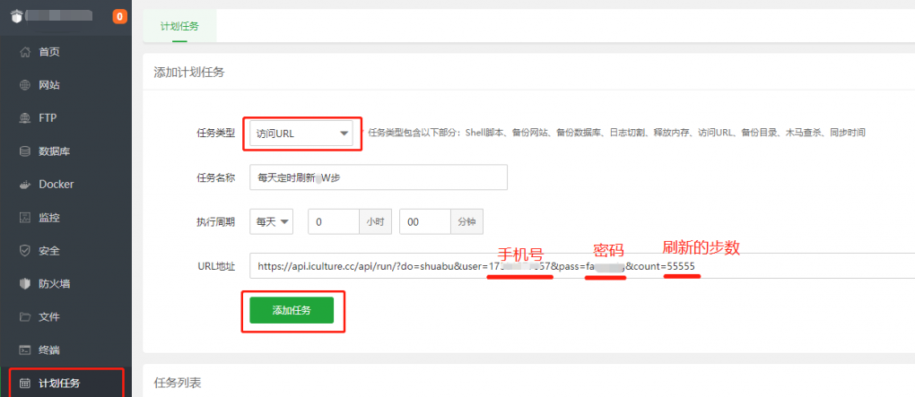Click the panel logo icon at top-left
The image size is (915, 397).
pyautogui.click(x=16, y=16)
